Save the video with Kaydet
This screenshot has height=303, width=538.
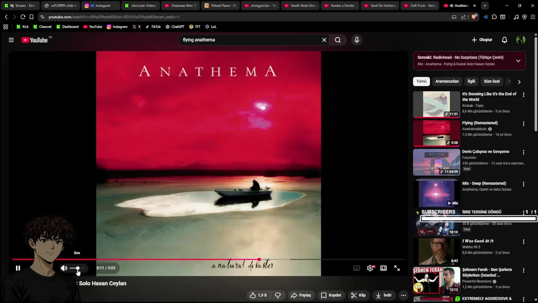(331, 295)
